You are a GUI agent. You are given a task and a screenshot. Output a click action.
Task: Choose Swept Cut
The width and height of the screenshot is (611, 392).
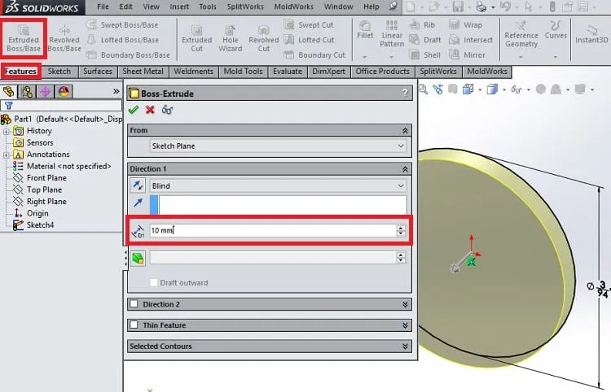point(309,25)
